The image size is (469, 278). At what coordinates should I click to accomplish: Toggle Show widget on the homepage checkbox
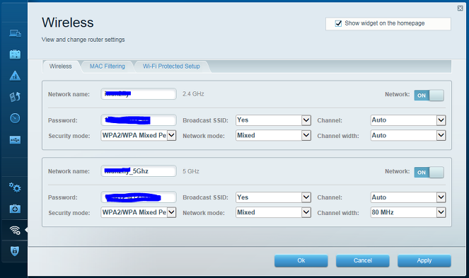coord(338,23)
